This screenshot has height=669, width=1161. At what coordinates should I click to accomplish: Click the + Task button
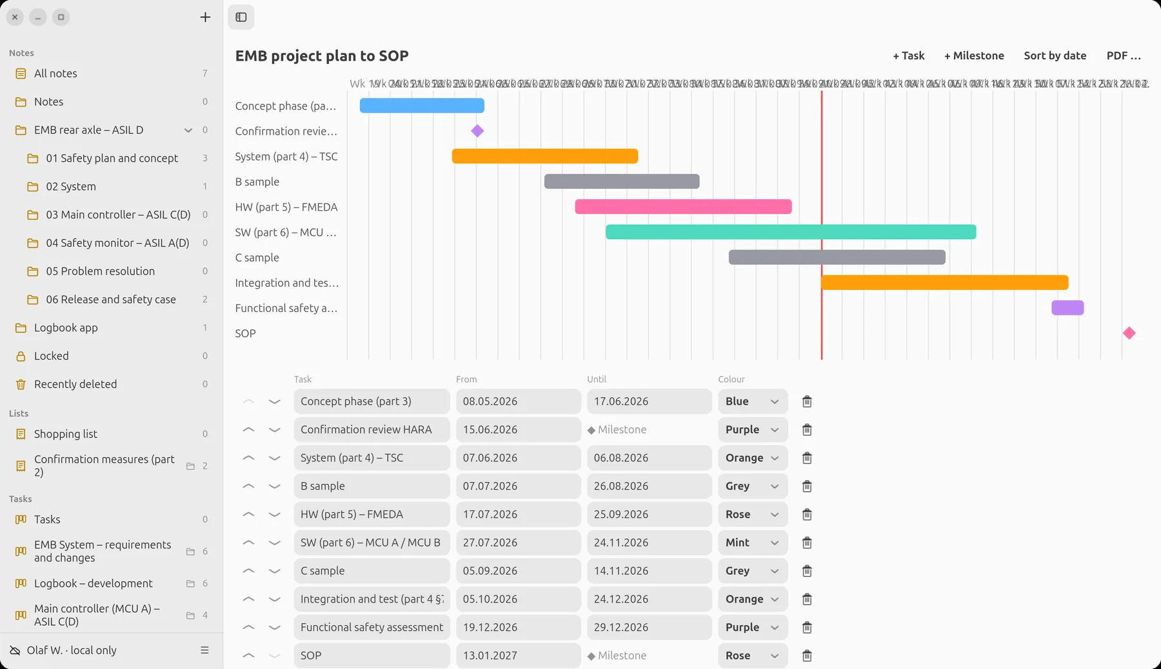coord(908,55)
